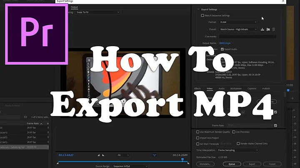Viewport: 300px width, 168px height.
Task: Click the Import Presets icon
Action: (x=268, y=29)
